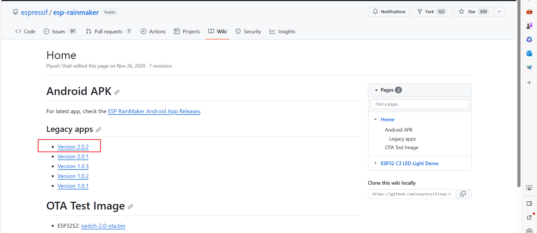Click the Find a page search field

pos(420,104)
